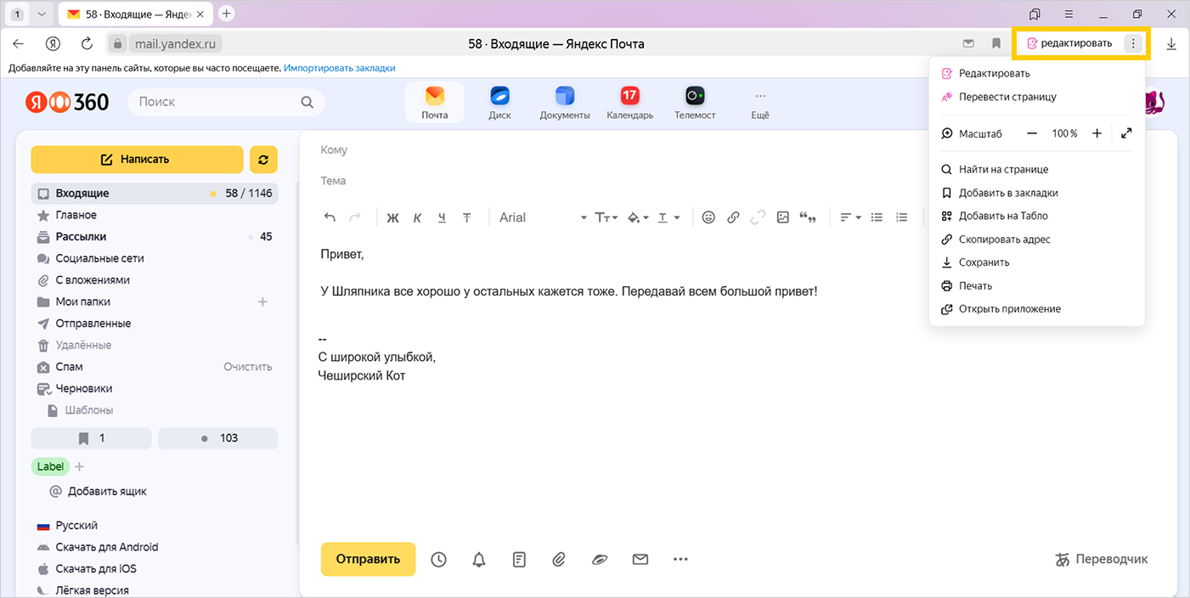Open the font size dropdown
The image size is (1190, 598).
606,217
